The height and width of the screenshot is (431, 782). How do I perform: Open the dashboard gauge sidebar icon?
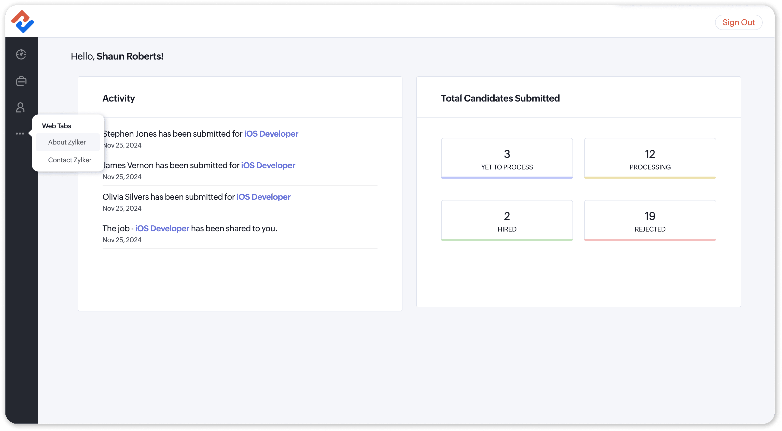[x=21, y=54]
